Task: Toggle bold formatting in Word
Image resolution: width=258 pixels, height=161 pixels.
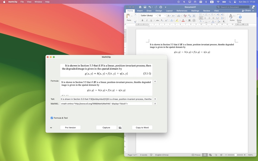Action: [x=142, y=20]
